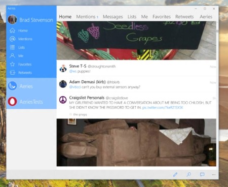Click the @viticci mention link

coord(75,87)
